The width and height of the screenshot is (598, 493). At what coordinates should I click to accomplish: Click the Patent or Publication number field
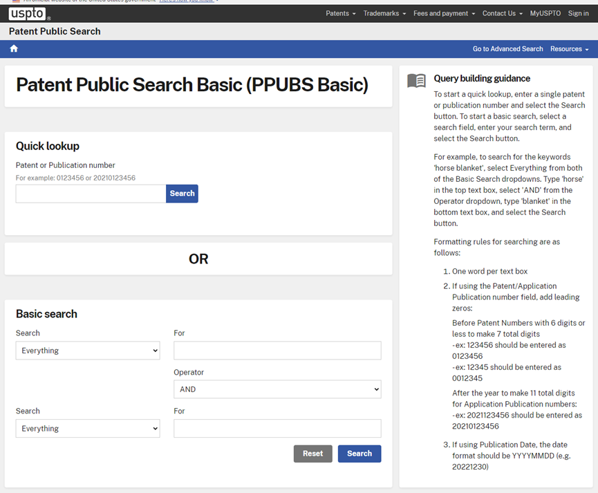click(91, 194)
